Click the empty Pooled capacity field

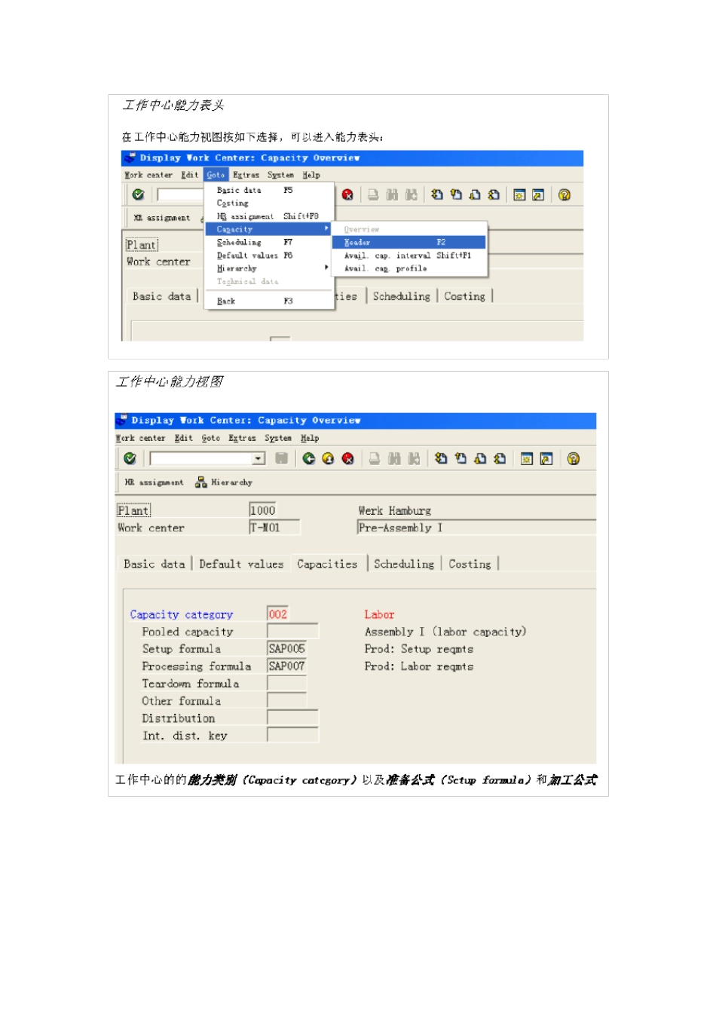293,632
